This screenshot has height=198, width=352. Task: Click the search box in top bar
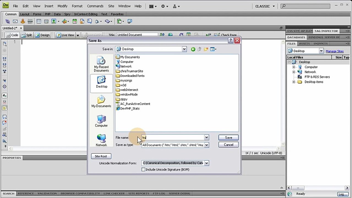click(x=305, y=6)
